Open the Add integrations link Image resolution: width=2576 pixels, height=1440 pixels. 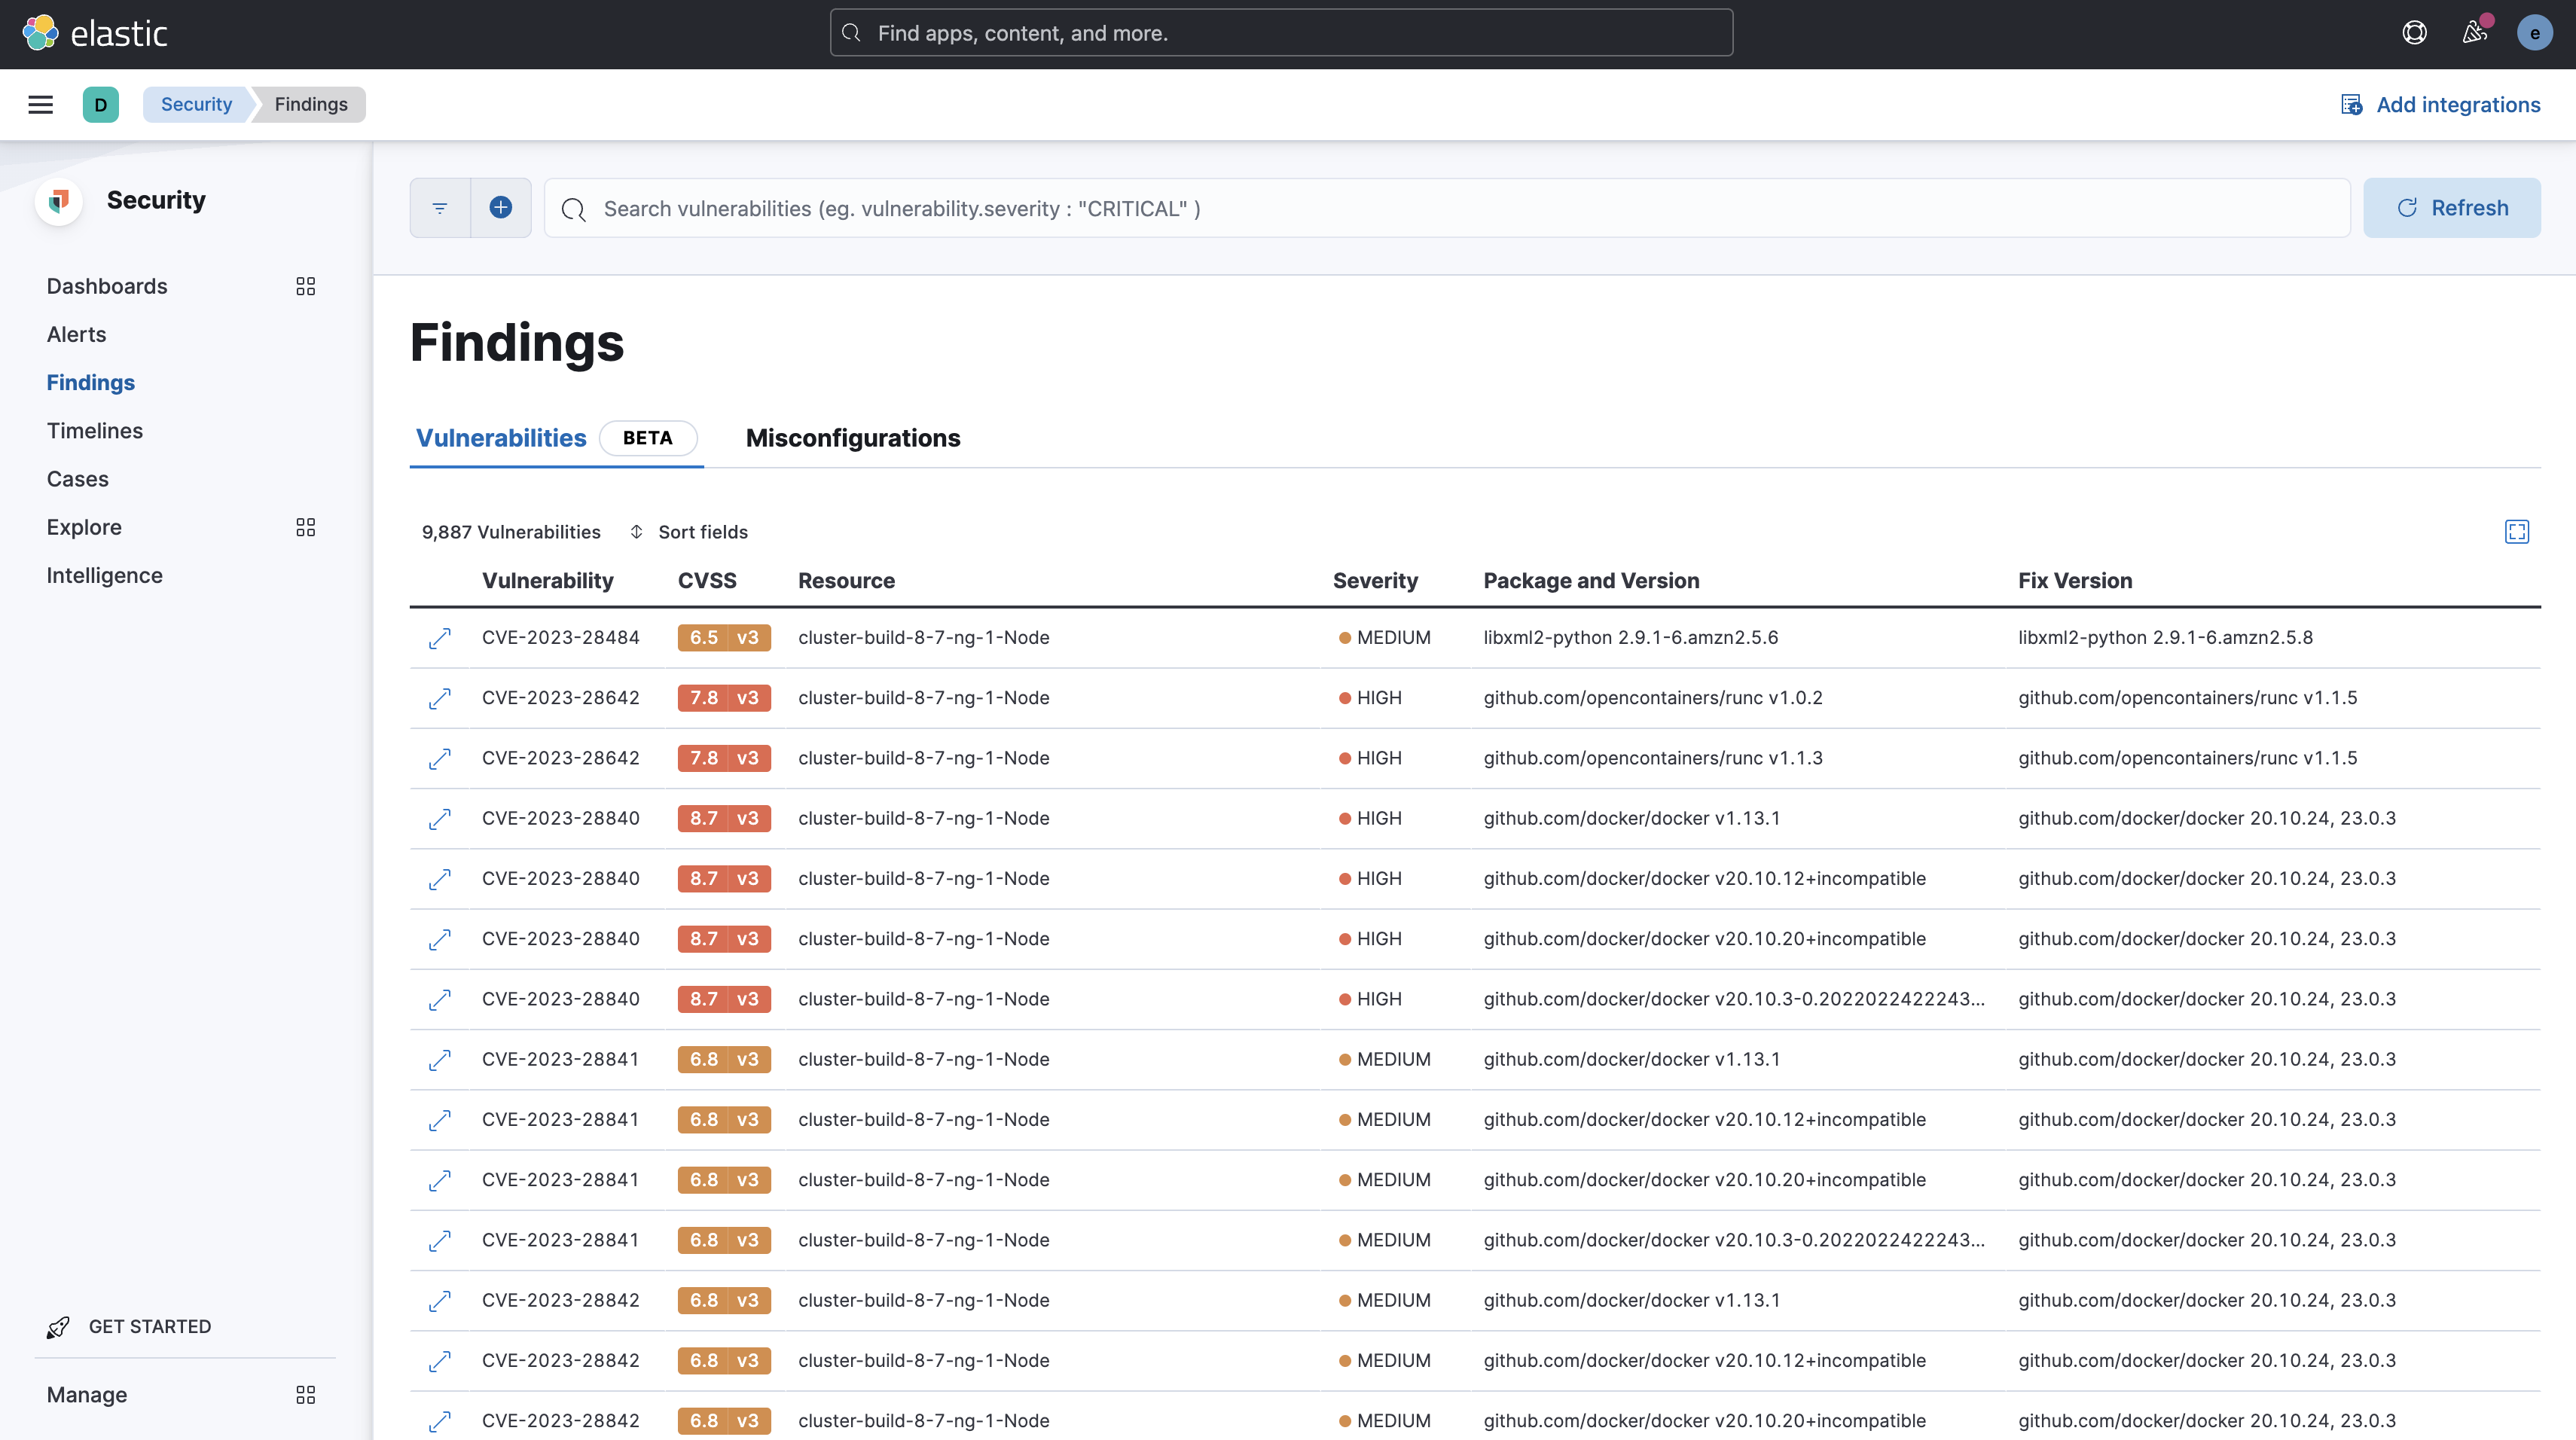coord(2441,104)
